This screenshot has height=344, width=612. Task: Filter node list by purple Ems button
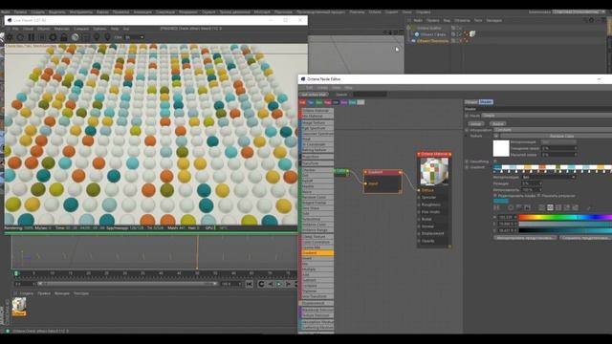pyautogui.click(x=344, y=102)
